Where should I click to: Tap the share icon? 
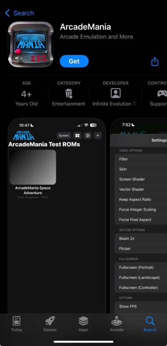point(155,61)
